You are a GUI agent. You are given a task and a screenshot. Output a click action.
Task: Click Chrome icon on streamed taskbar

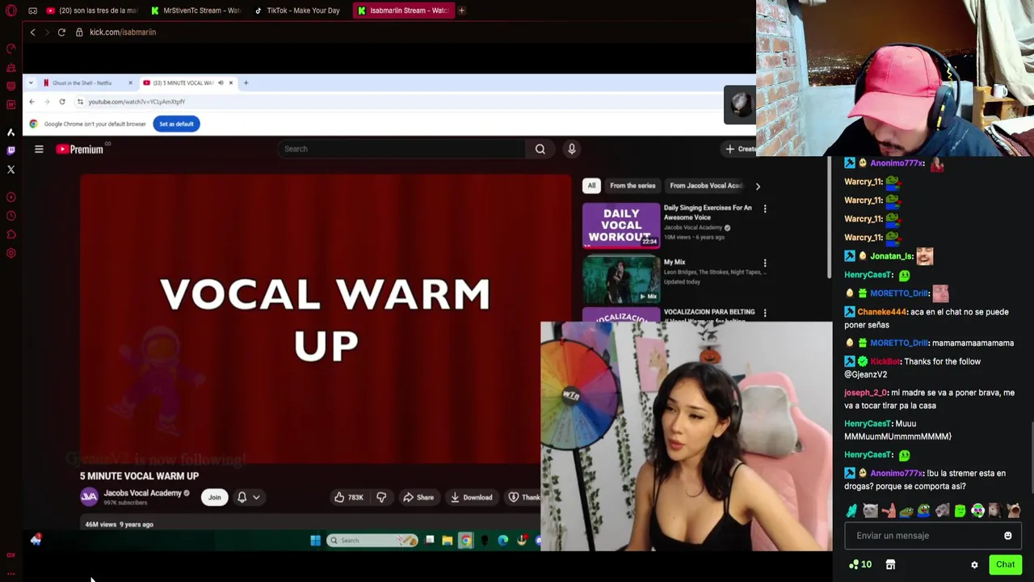click(x=465, y=540)
